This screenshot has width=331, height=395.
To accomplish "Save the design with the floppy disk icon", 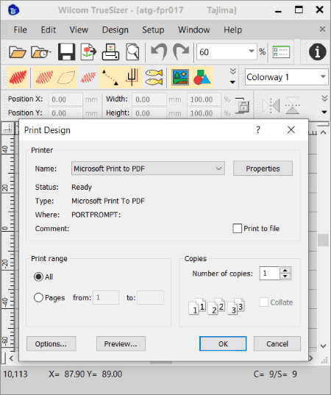I will point(66,52).
